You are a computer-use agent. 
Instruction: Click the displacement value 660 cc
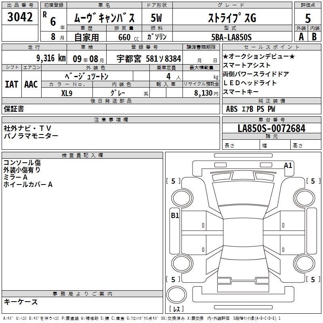click(128, 37)
